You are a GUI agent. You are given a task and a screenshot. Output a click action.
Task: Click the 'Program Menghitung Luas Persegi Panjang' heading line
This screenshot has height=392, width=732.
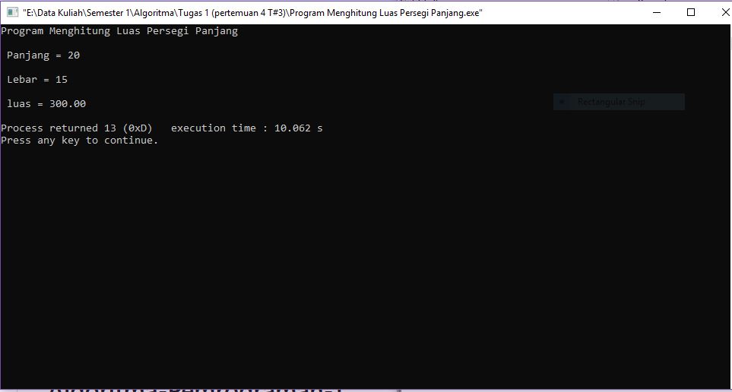119,31
